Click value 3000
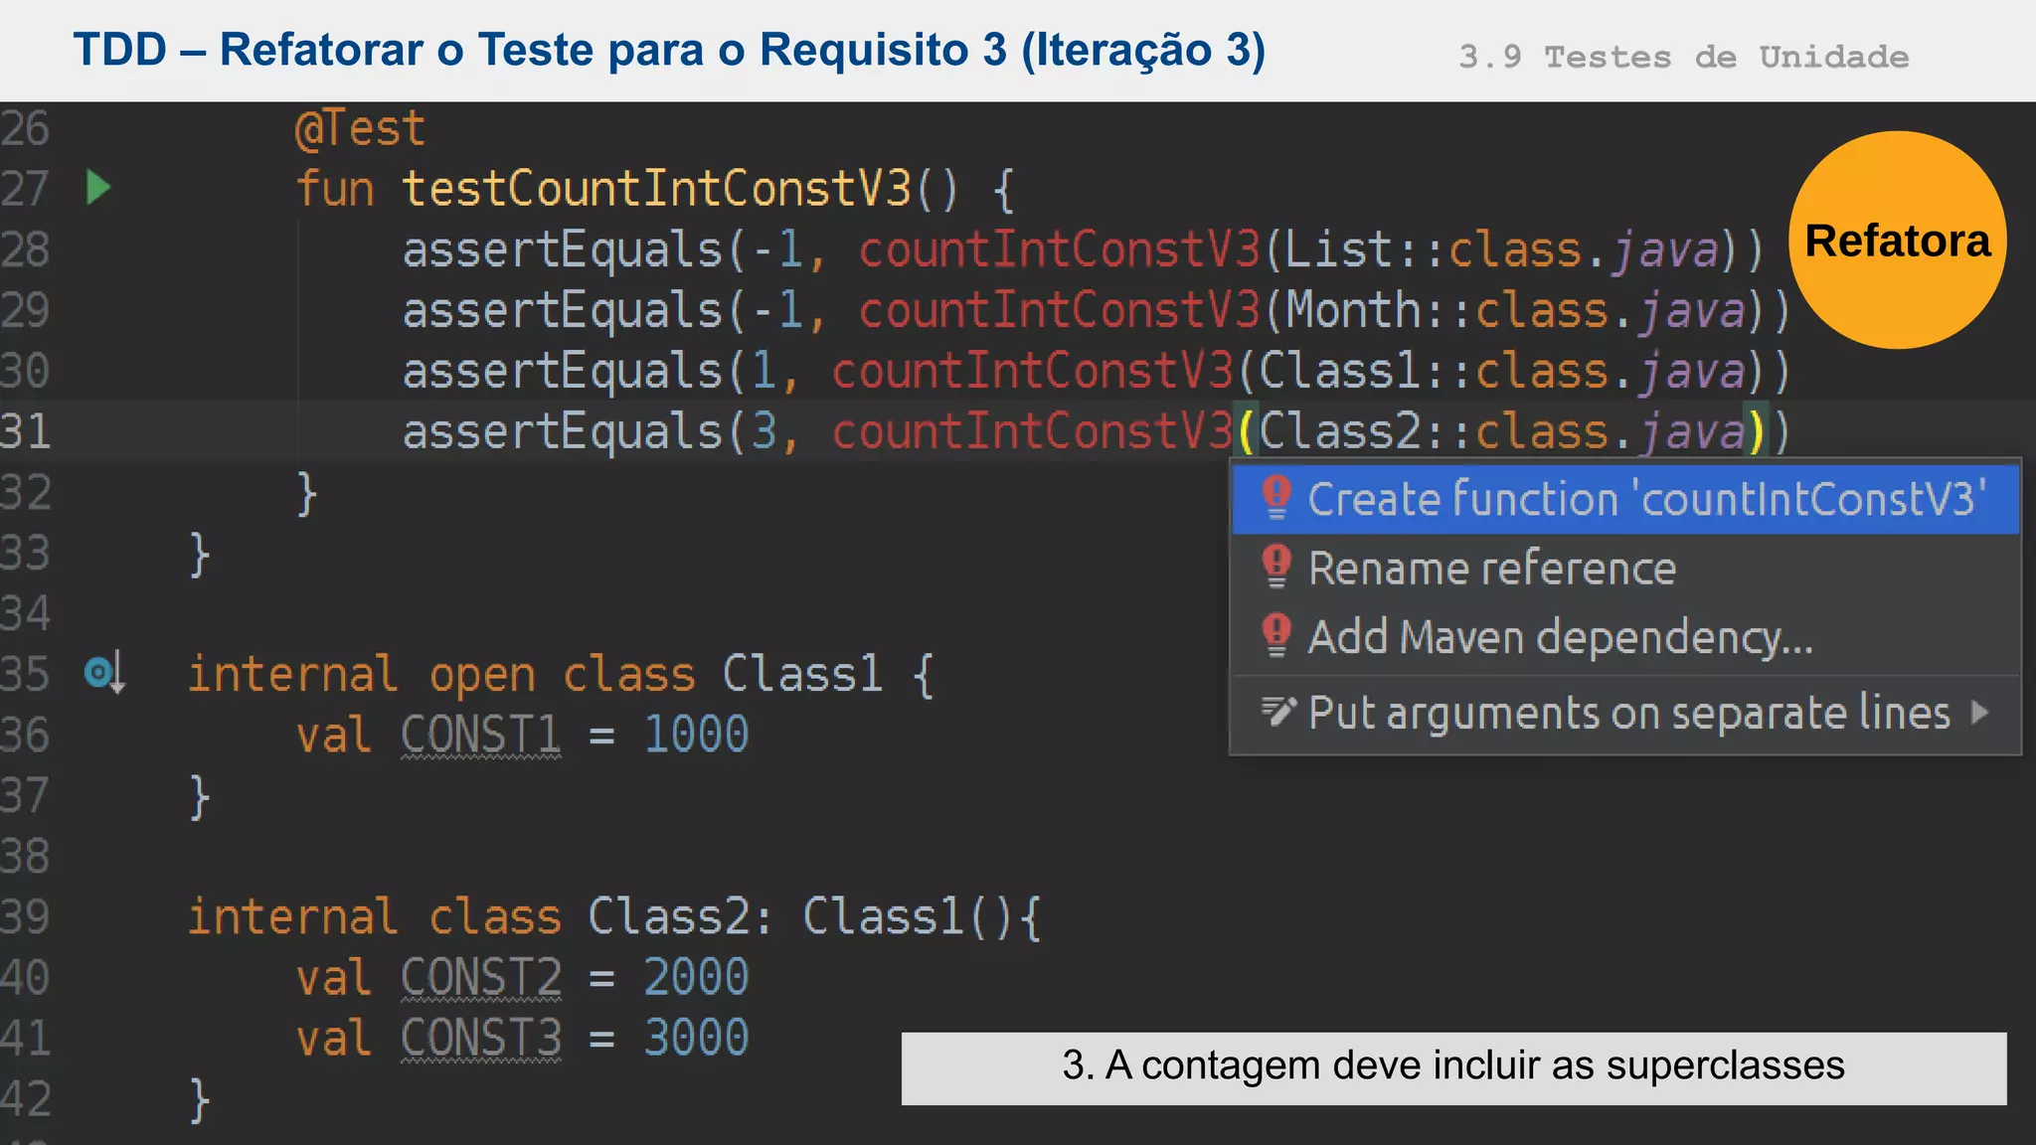Screen dimensions: 2036x1145 tap(696, 1039)
